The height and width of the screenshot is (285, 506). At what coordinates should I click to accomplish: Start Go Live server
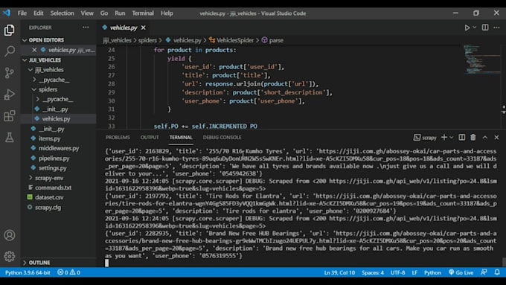click(x=461, y=272)
